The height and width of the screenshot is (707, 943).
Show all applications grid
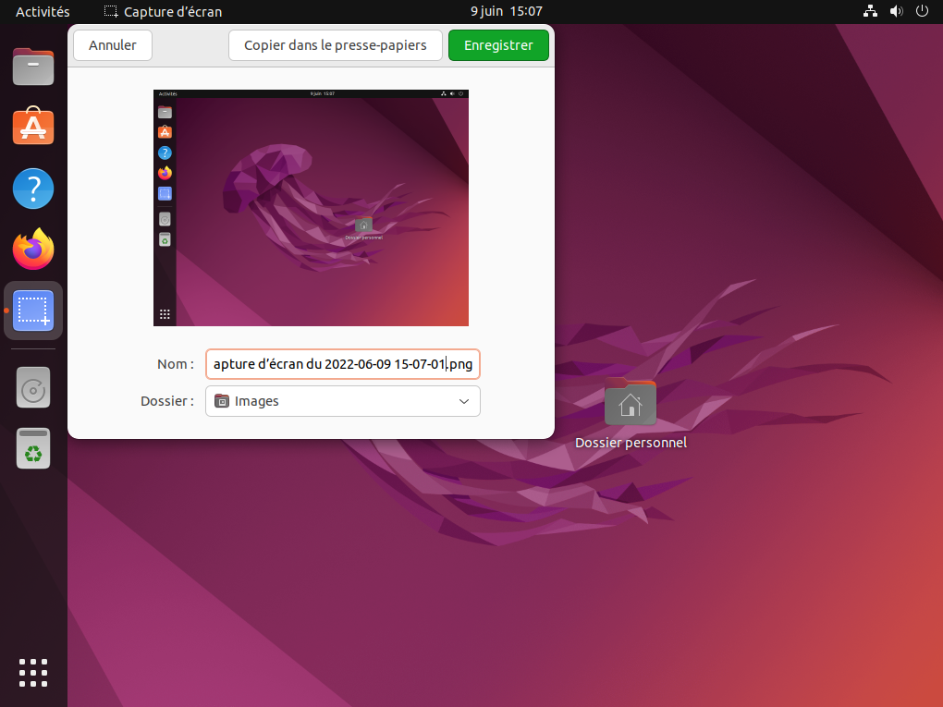(33, 672)
